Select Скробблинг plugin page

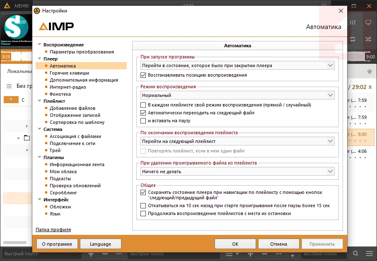63,193
